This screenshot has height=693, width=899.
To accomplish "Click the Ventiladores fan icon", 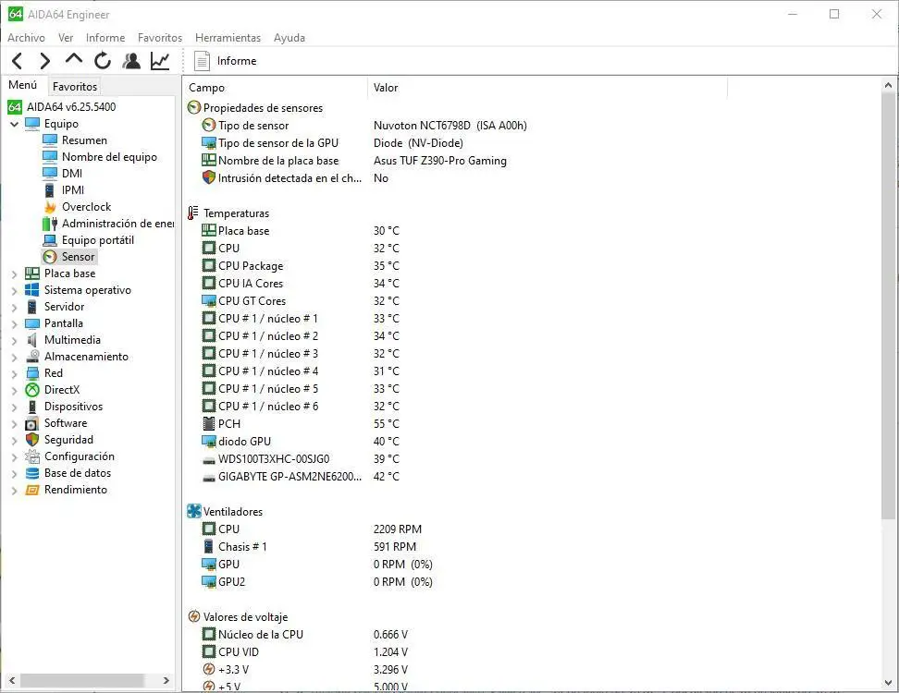I will (194, 512).
